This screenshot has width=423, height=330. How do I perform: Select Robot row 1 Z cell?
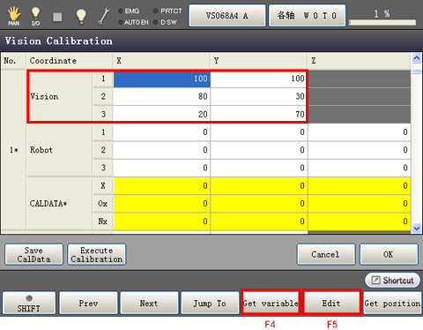[x=360, y=132]
